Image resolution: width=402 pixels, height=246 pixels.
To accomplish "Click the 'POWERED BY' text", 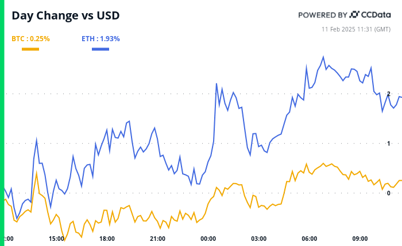I will [322, 15].
